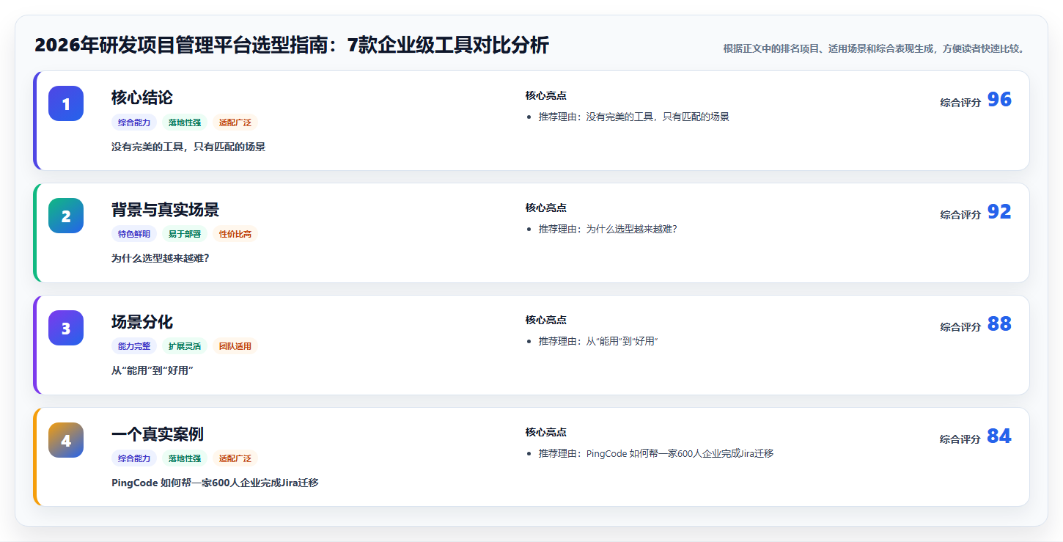Select the 综合能力 tag in 一个真实案例 card
The image size is (1063, 542).
point(134,458)
